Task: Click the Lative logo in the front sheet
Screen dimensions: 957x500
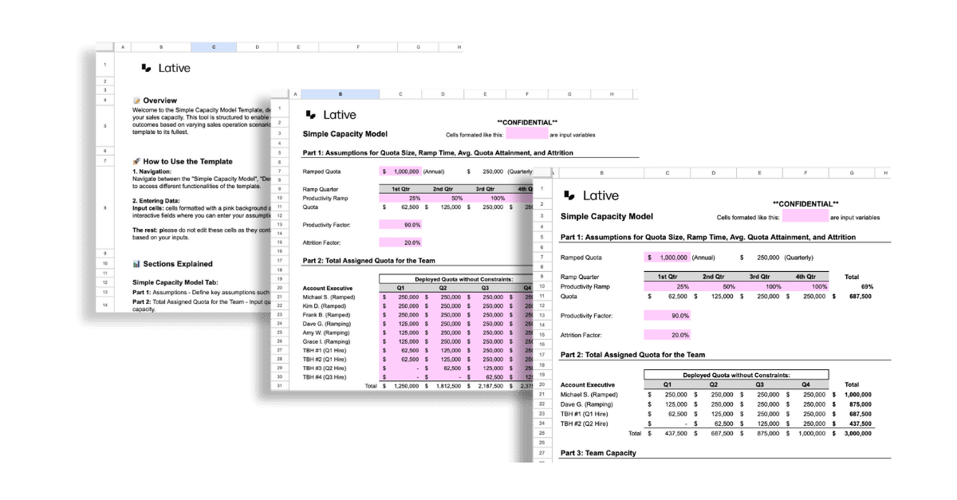Action: coord(589,195)
